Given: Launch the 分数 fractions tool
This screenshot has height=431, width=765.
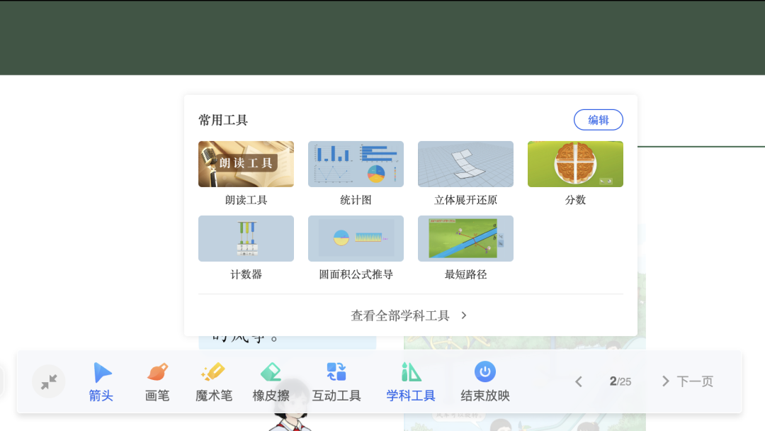Looking at the screenshot, I should (x=575, y=164).
